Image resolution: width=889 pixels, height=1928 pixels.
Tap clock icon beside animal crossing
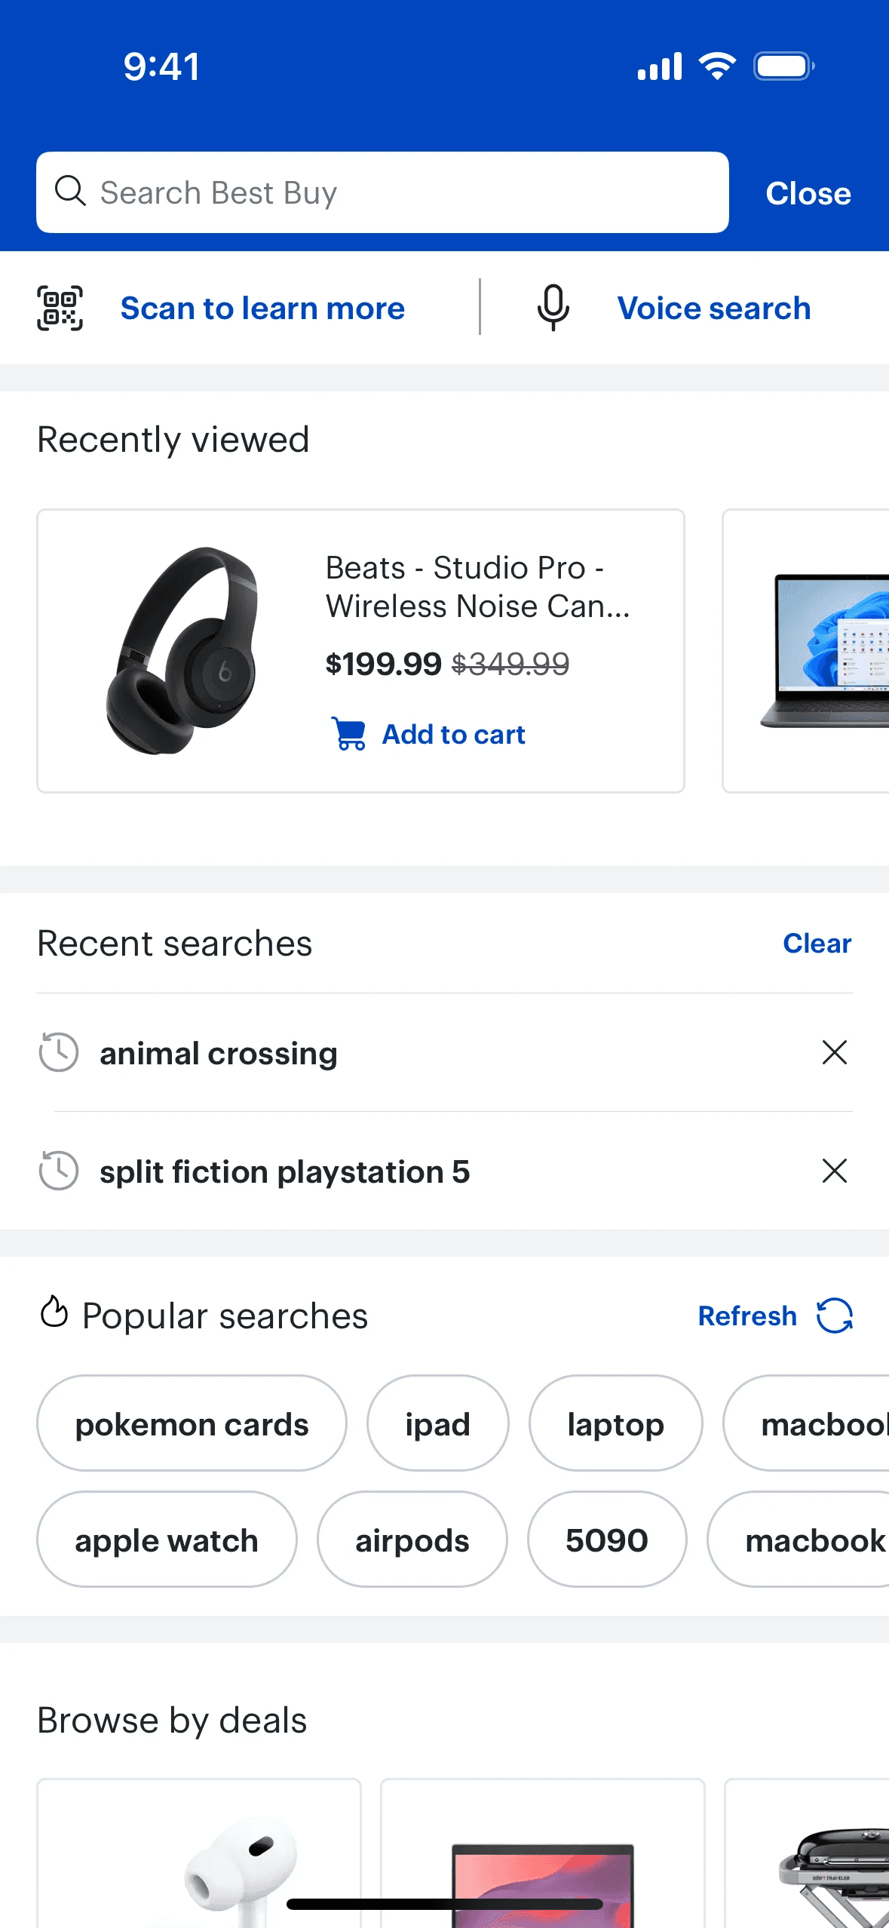59,1052
